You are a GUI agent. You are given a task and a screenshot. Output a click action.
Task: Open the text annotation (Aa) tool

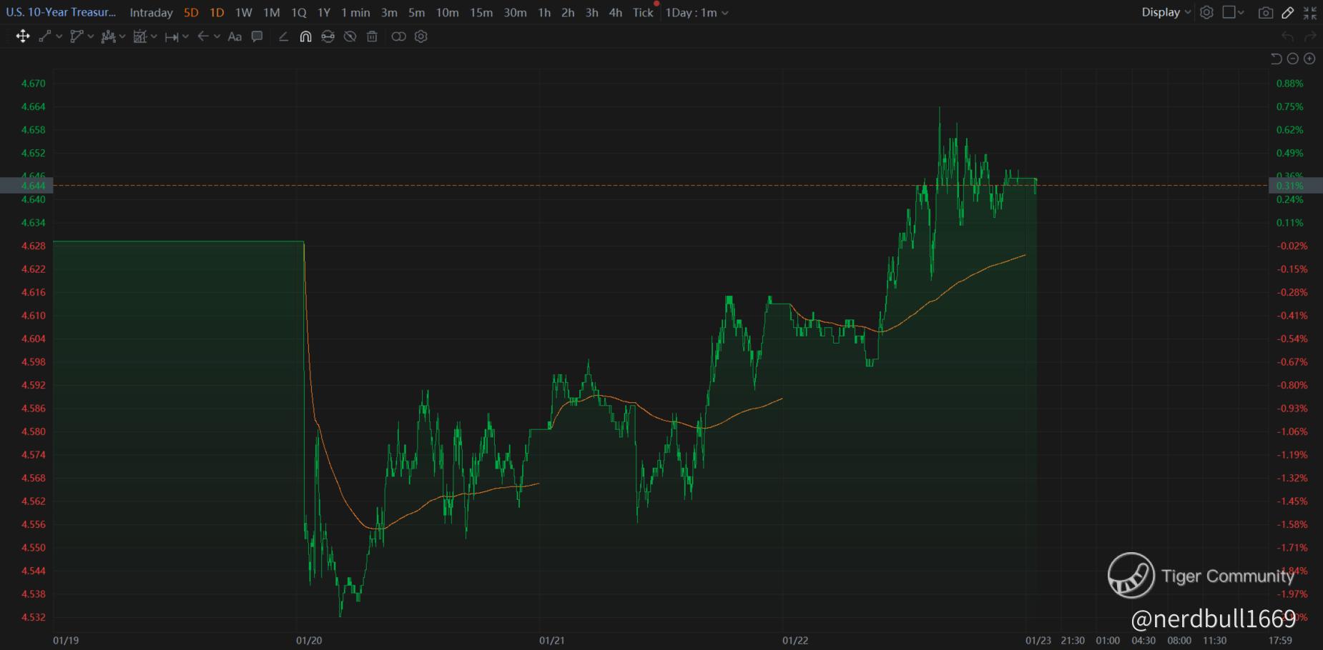(235, 36)
